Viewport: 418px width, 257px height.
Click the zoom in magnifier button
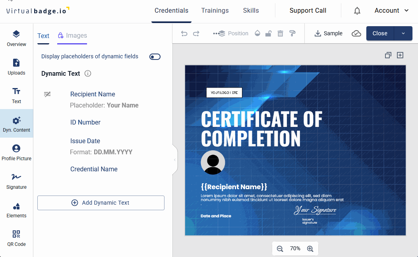pyautogui.click(x=310, y=249)
